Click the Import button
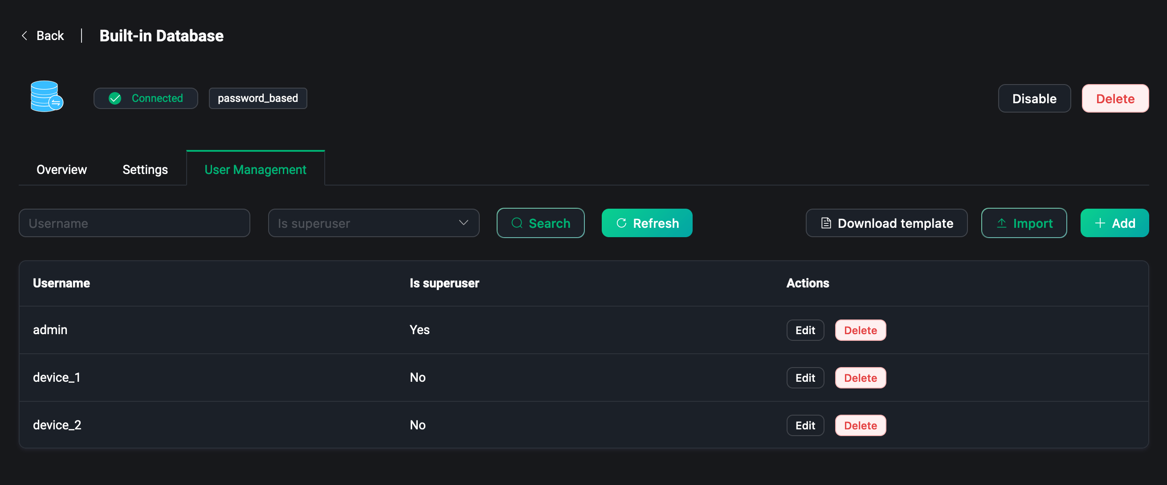 click(x=1024, y=223)
